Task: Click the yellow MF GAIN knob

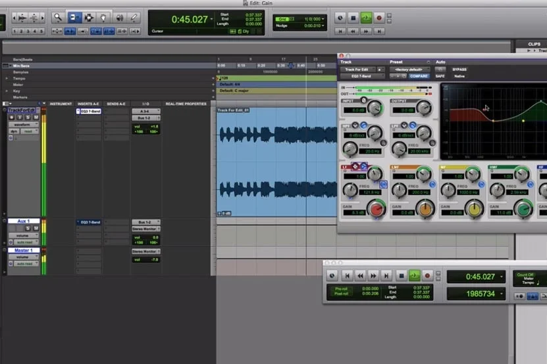Action: pyautogui.click(x=475, y=209)
